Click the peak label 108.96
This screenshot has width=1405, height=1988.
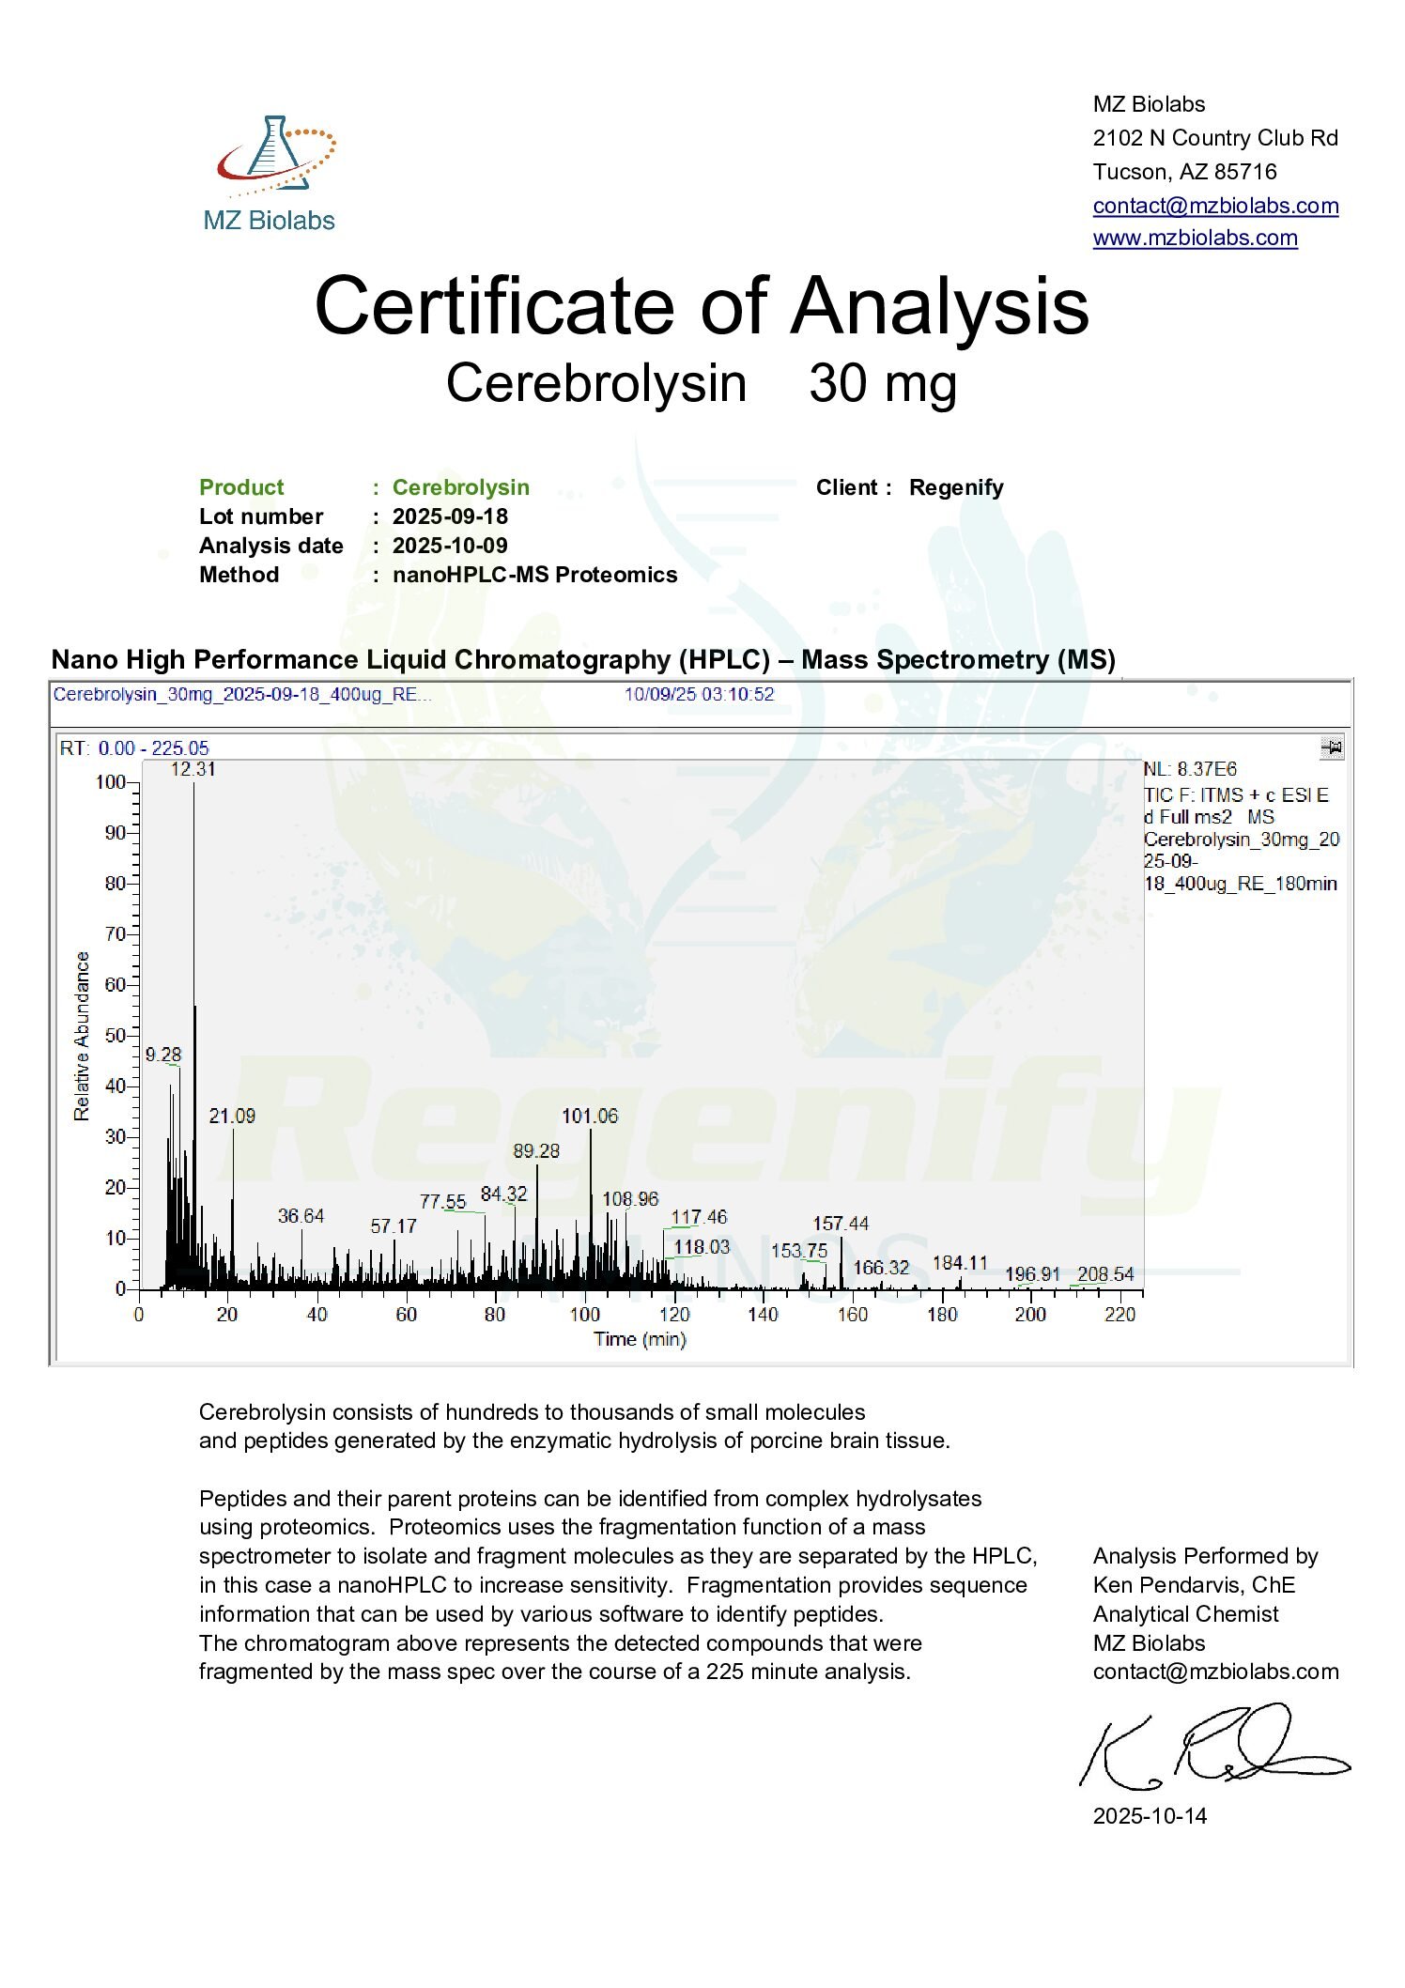point(630,1199)
